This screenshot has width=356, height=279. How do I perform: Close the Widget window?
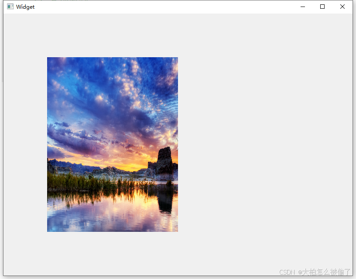[x=342, y=7]
